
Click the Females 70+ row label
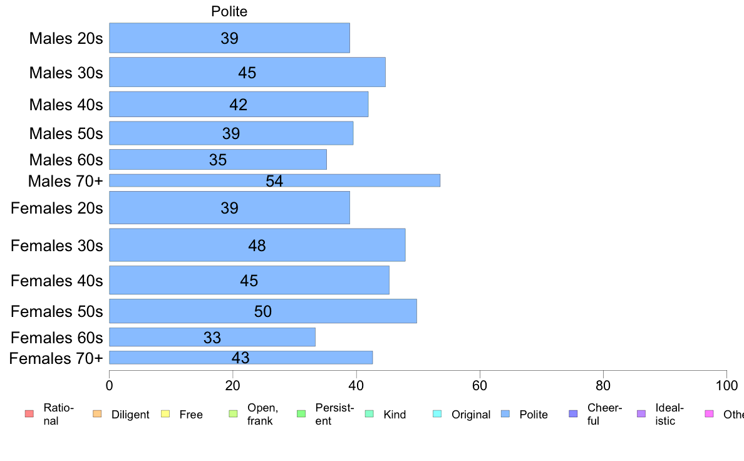click(56, 358)
